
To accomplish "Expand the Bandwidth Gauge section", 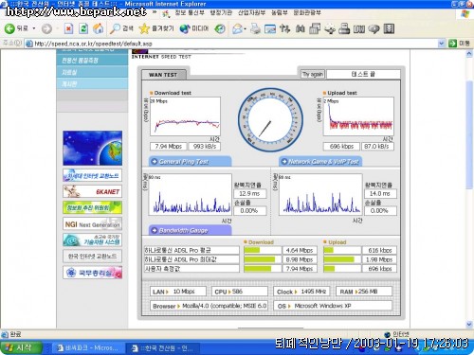I will pos(190,230).
